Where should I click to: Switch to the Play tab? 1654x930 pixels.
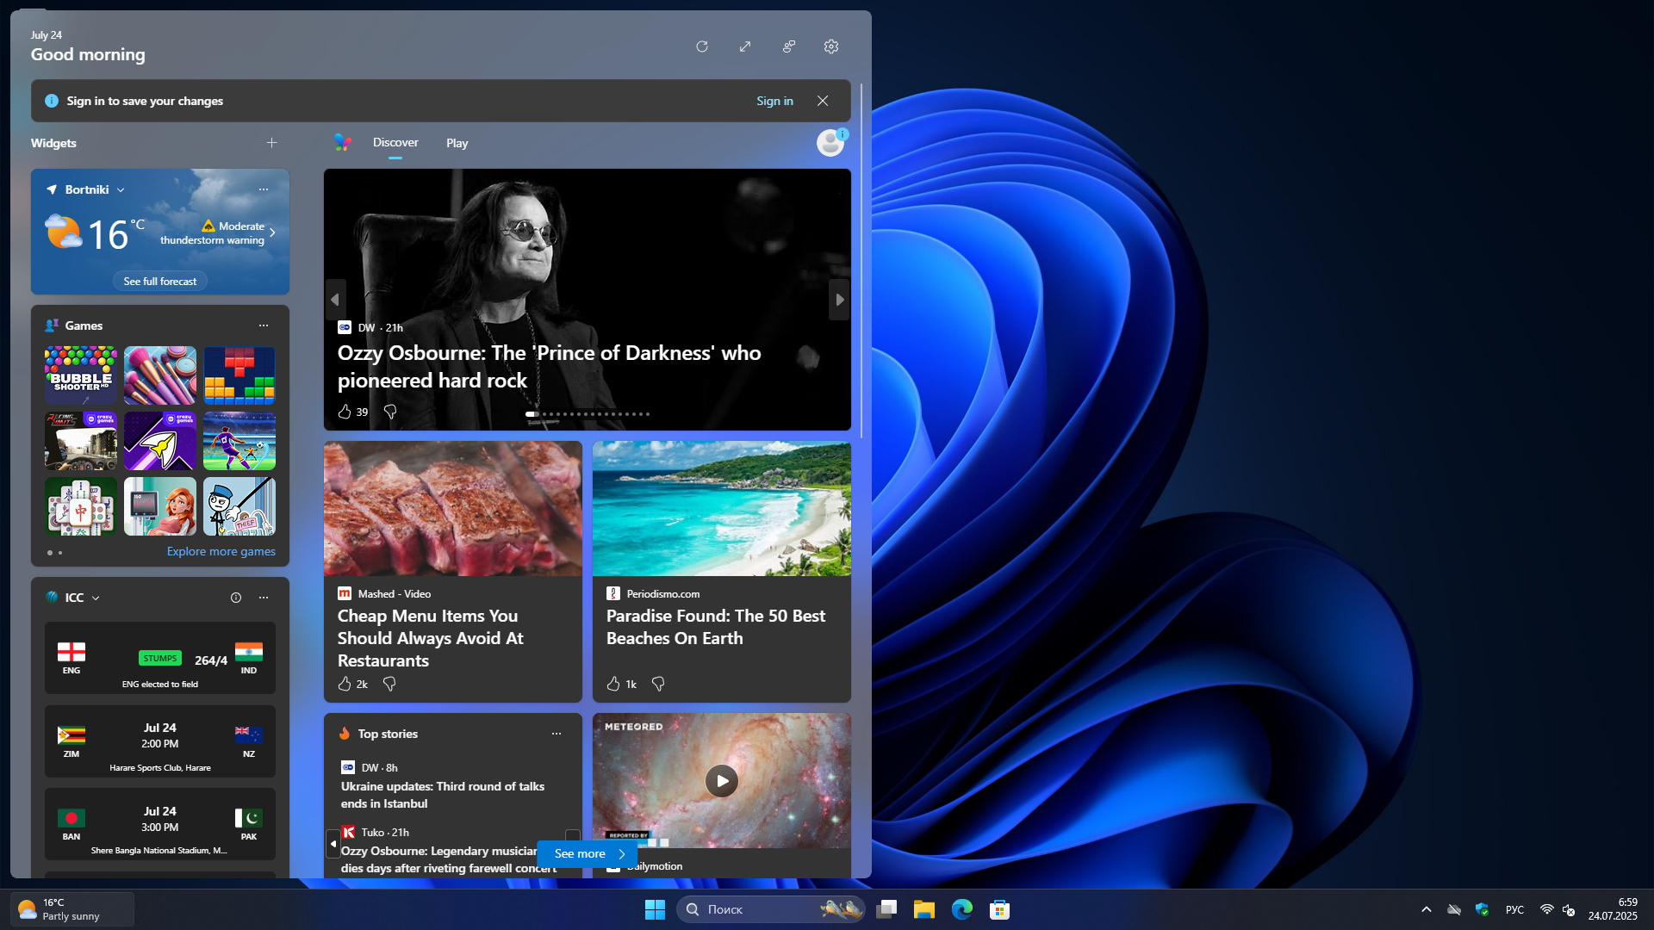[x=457, y=143]
